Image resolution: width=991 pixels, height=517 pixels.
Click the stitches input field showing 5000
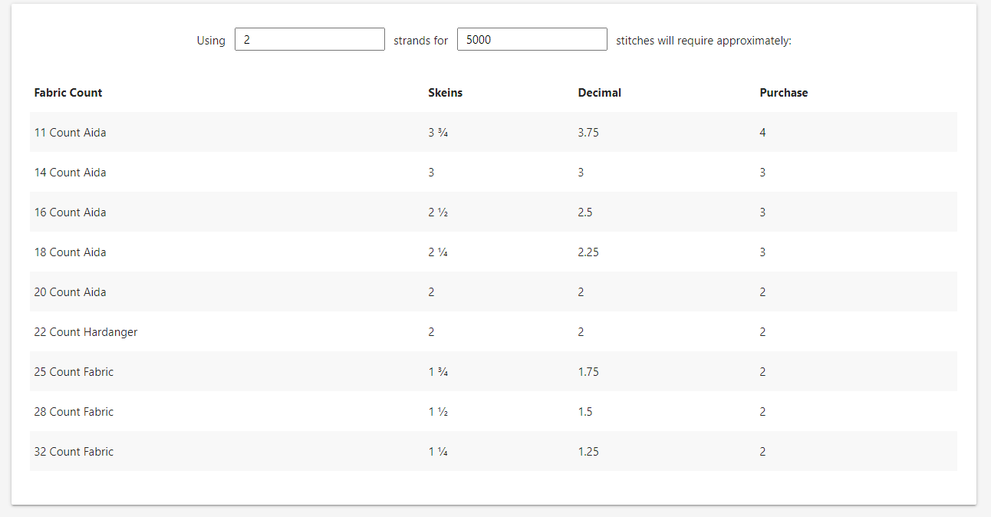532,38
